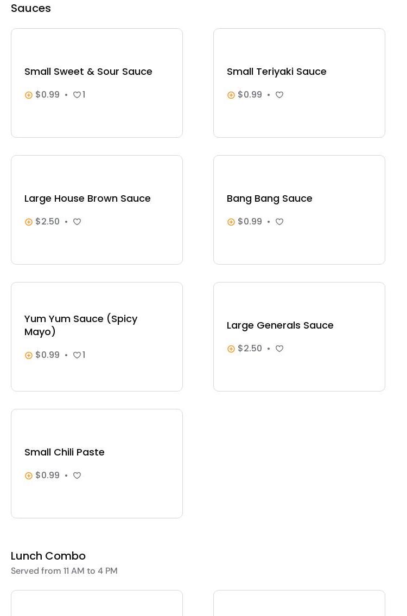Add Small Chili Paste using plus icon
This screenshot has height=616, width=407.
coord(29,476)
